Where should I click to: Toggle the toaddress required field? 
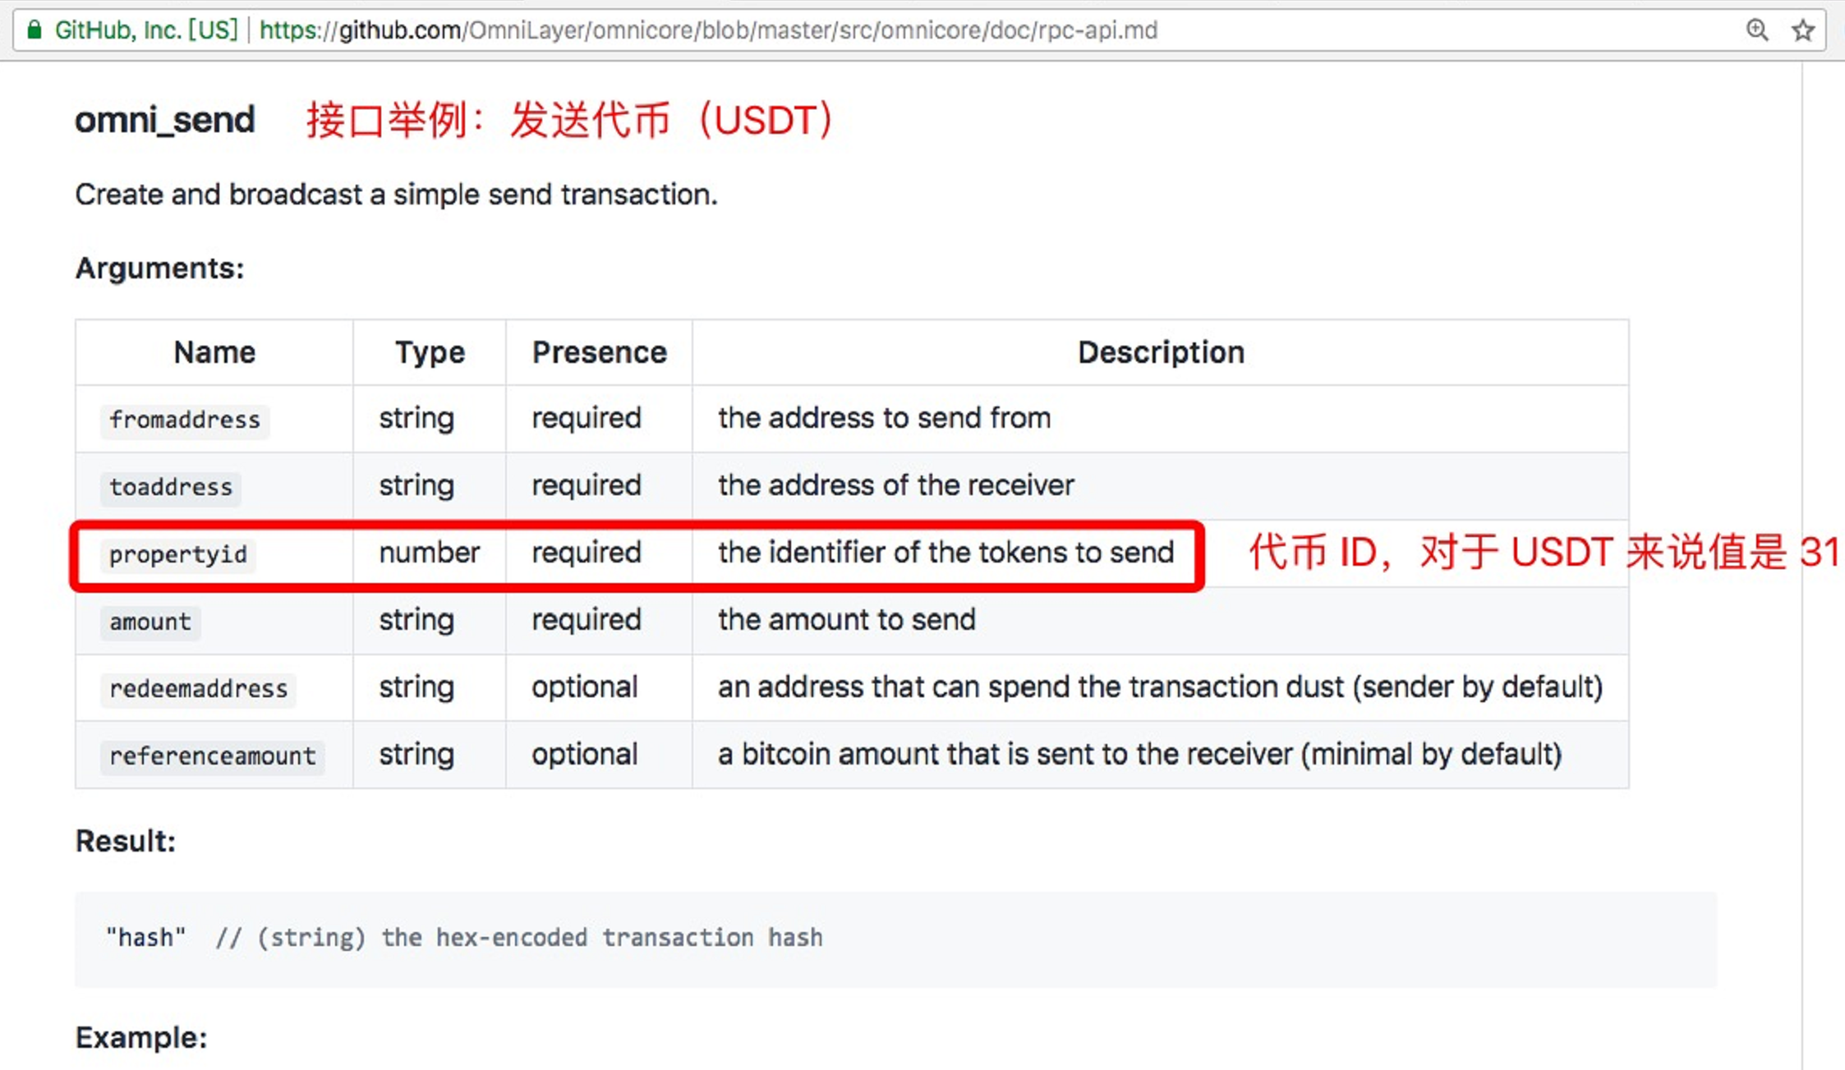pos(587,485)
